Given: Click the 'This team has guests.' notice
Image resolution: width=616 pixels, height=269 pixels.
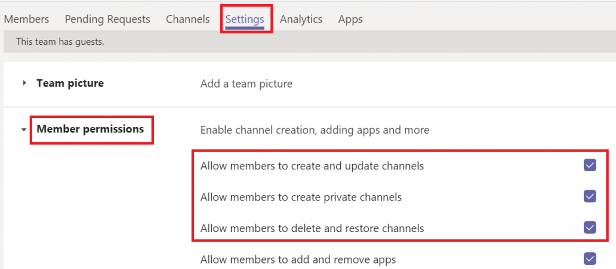Looking at the screenshot, I should click(x=60, y=41).
